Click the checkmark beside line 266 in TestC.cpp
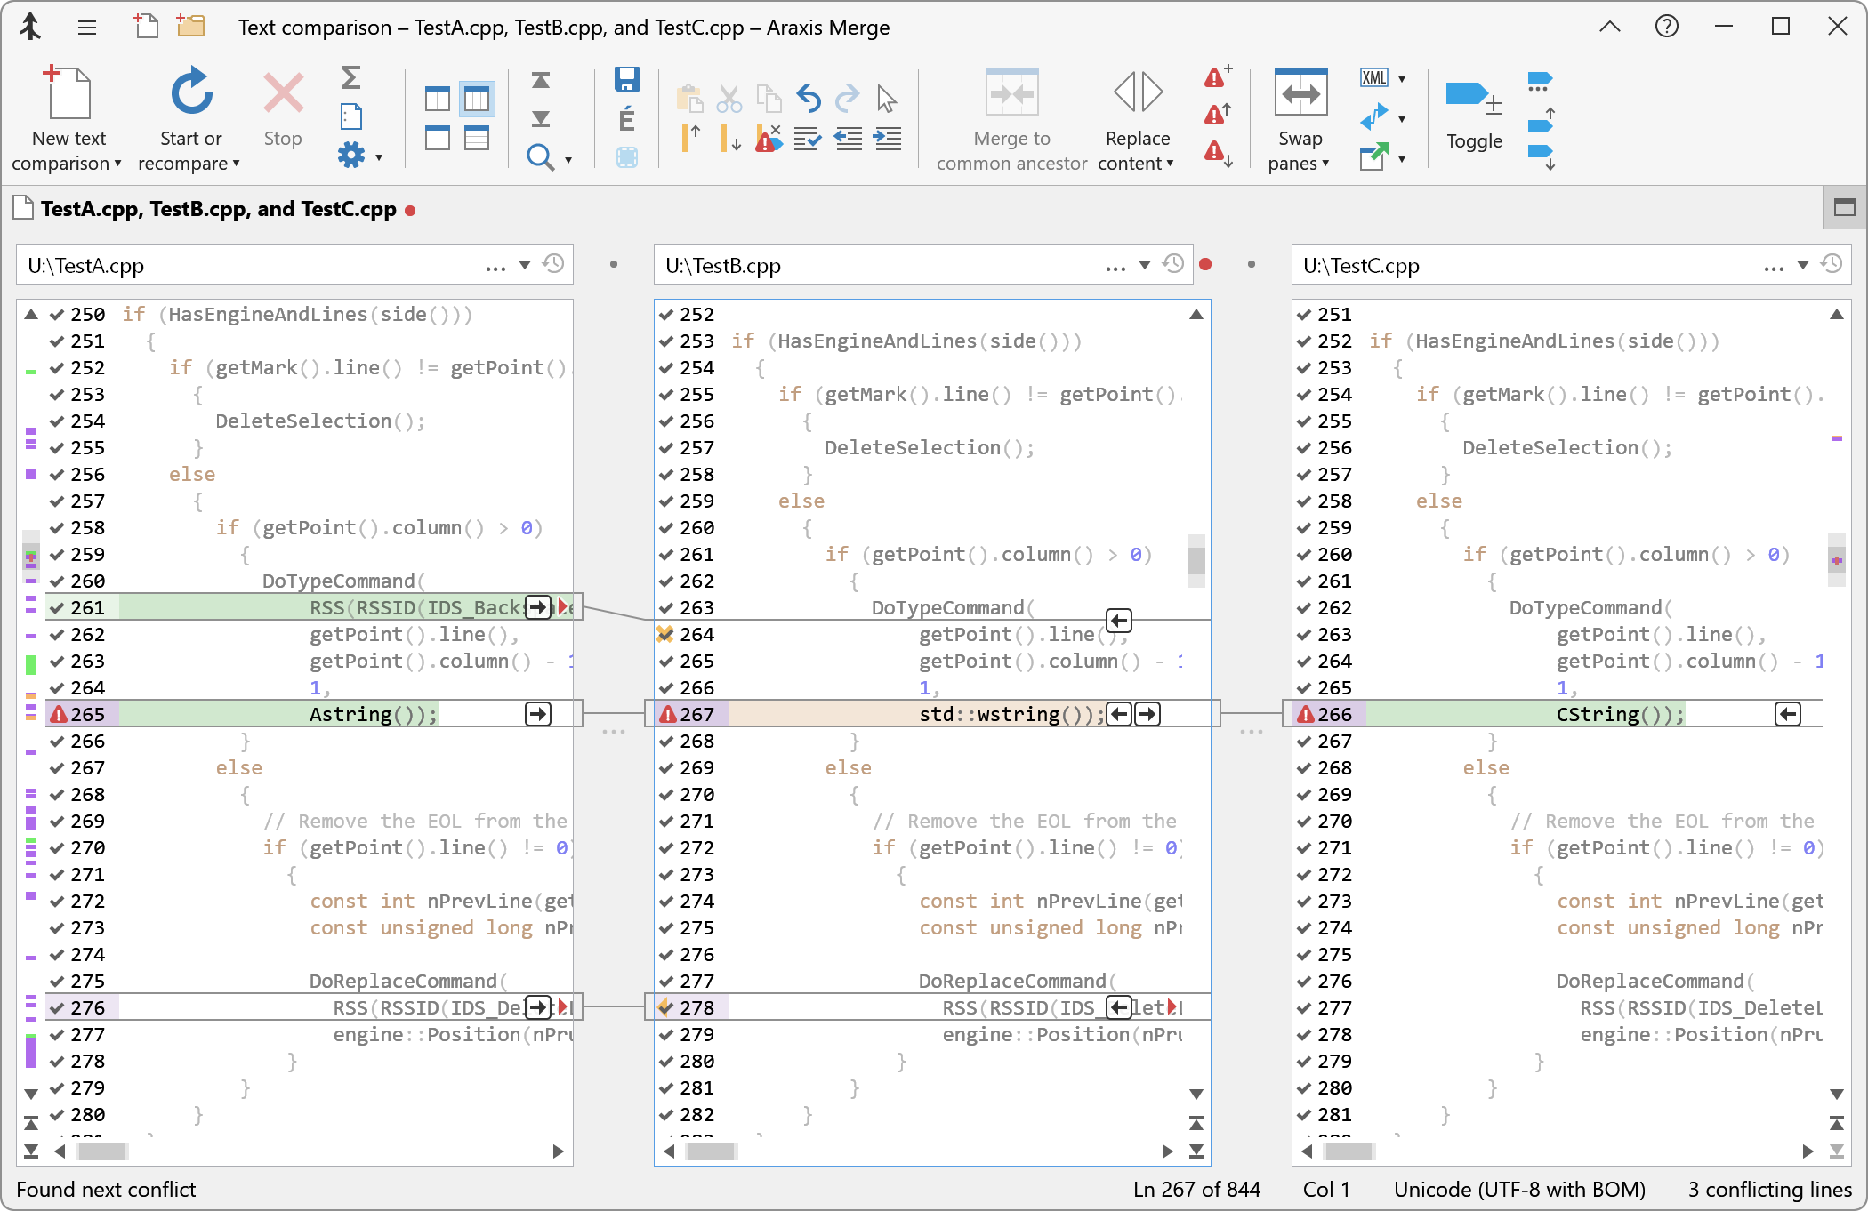Screen dimensions: 1868x1211 click(1304, 714)
